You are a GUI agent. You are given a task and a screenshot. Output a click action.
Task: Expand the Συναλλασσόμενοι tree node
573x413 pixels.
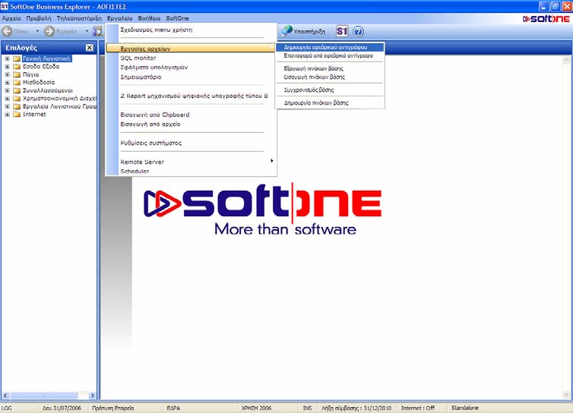click(7, 90)
